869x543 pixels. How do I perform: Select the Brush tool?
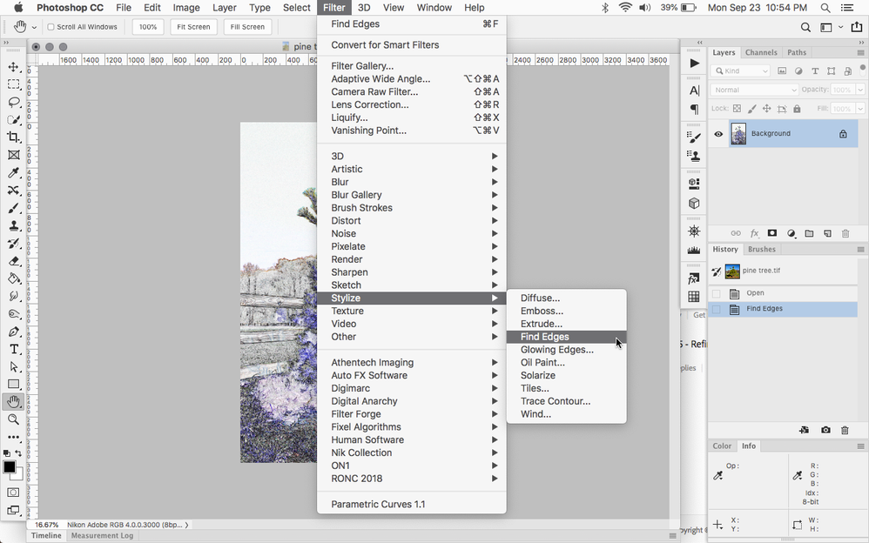tap(13, 208)
